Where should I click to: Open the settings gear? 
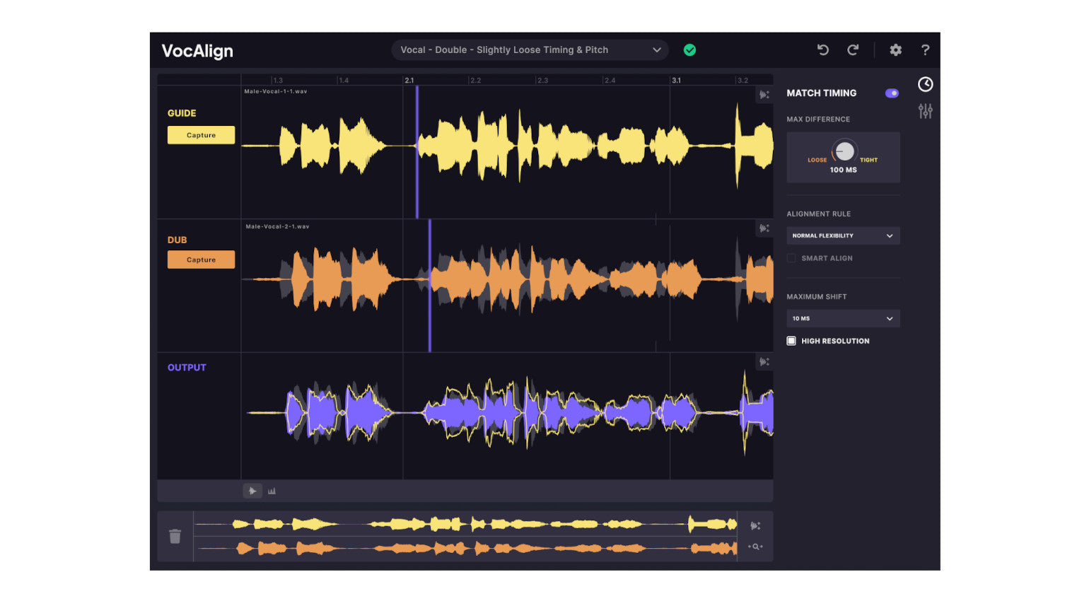coord(895,49)
